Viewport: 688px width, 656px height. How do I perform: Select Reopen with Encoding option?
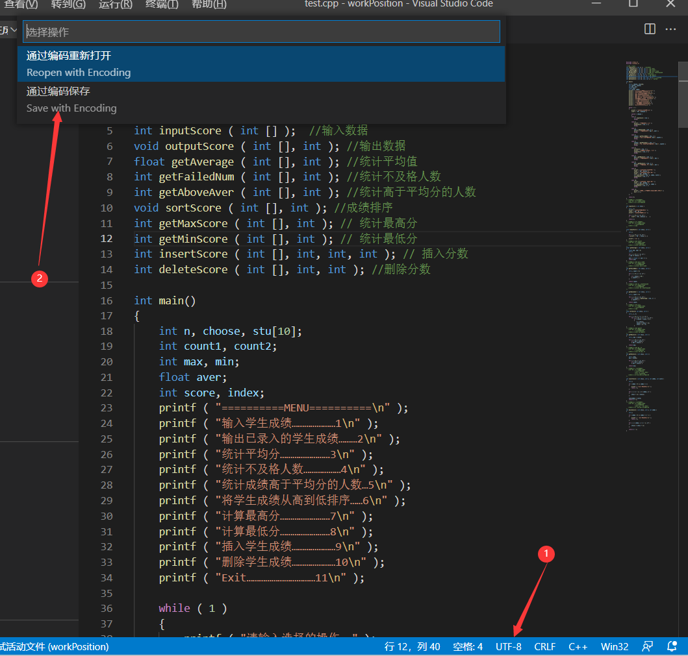[261, 64]
